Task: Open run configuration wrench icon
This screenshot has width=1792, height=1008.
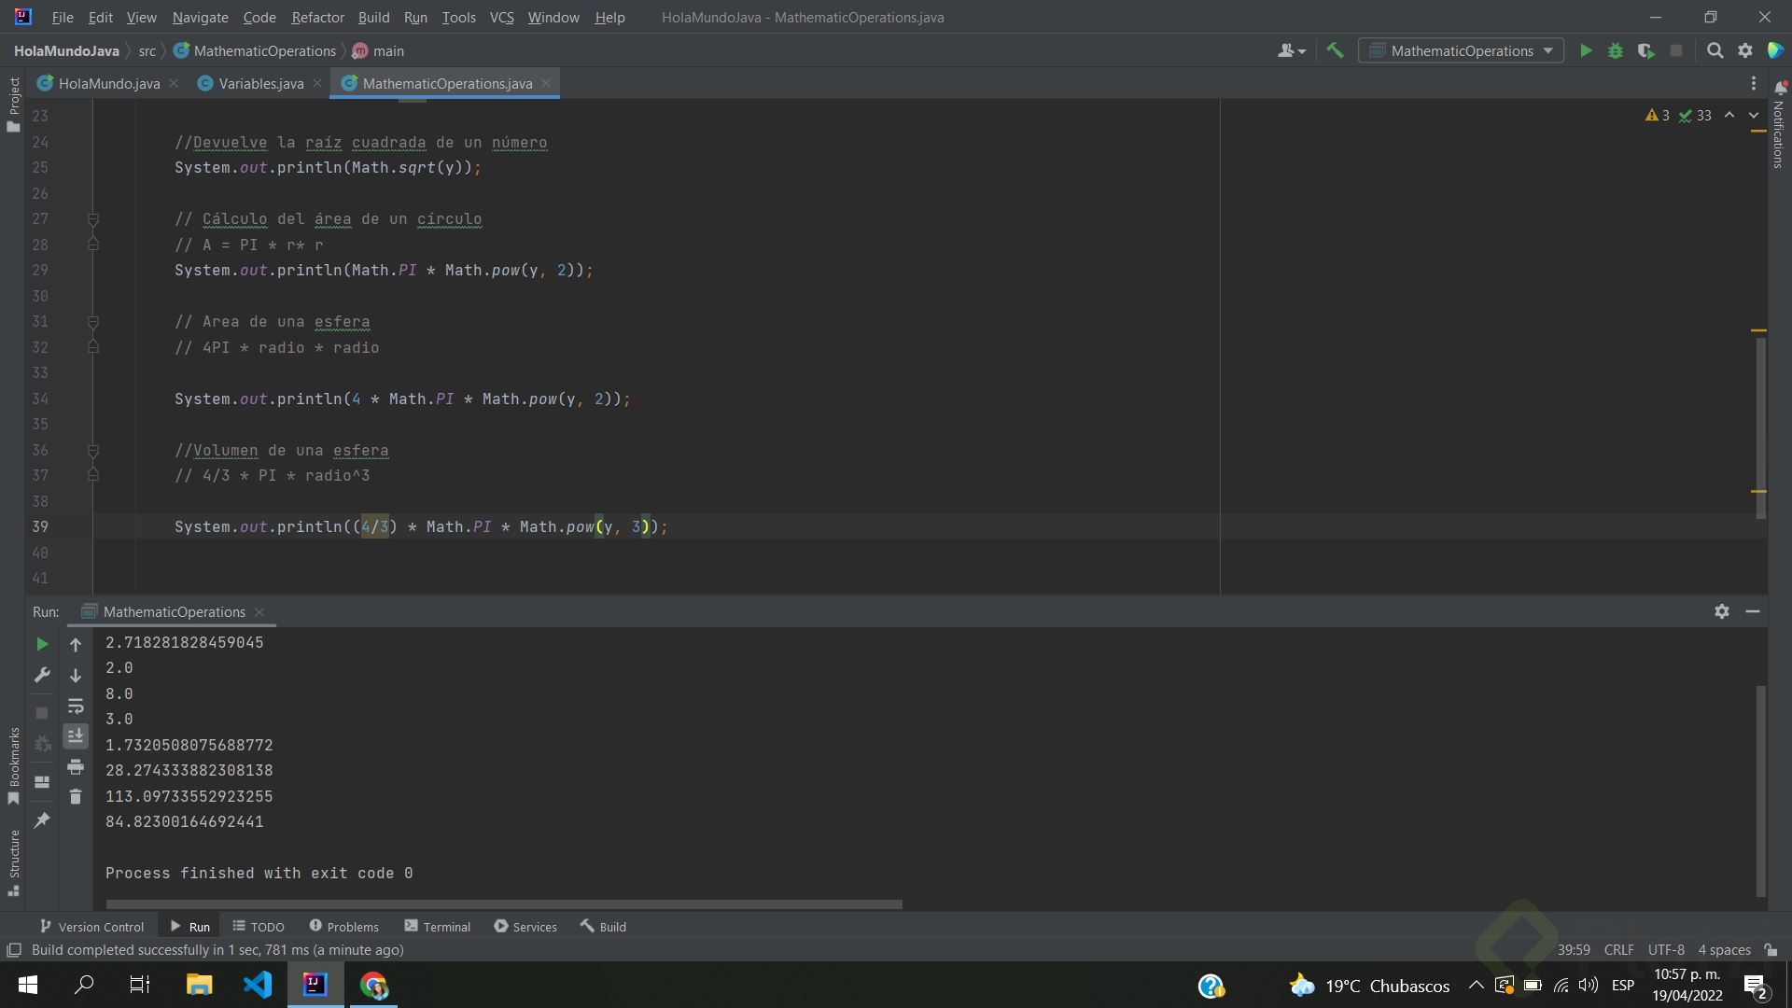Action: point(42,675)
